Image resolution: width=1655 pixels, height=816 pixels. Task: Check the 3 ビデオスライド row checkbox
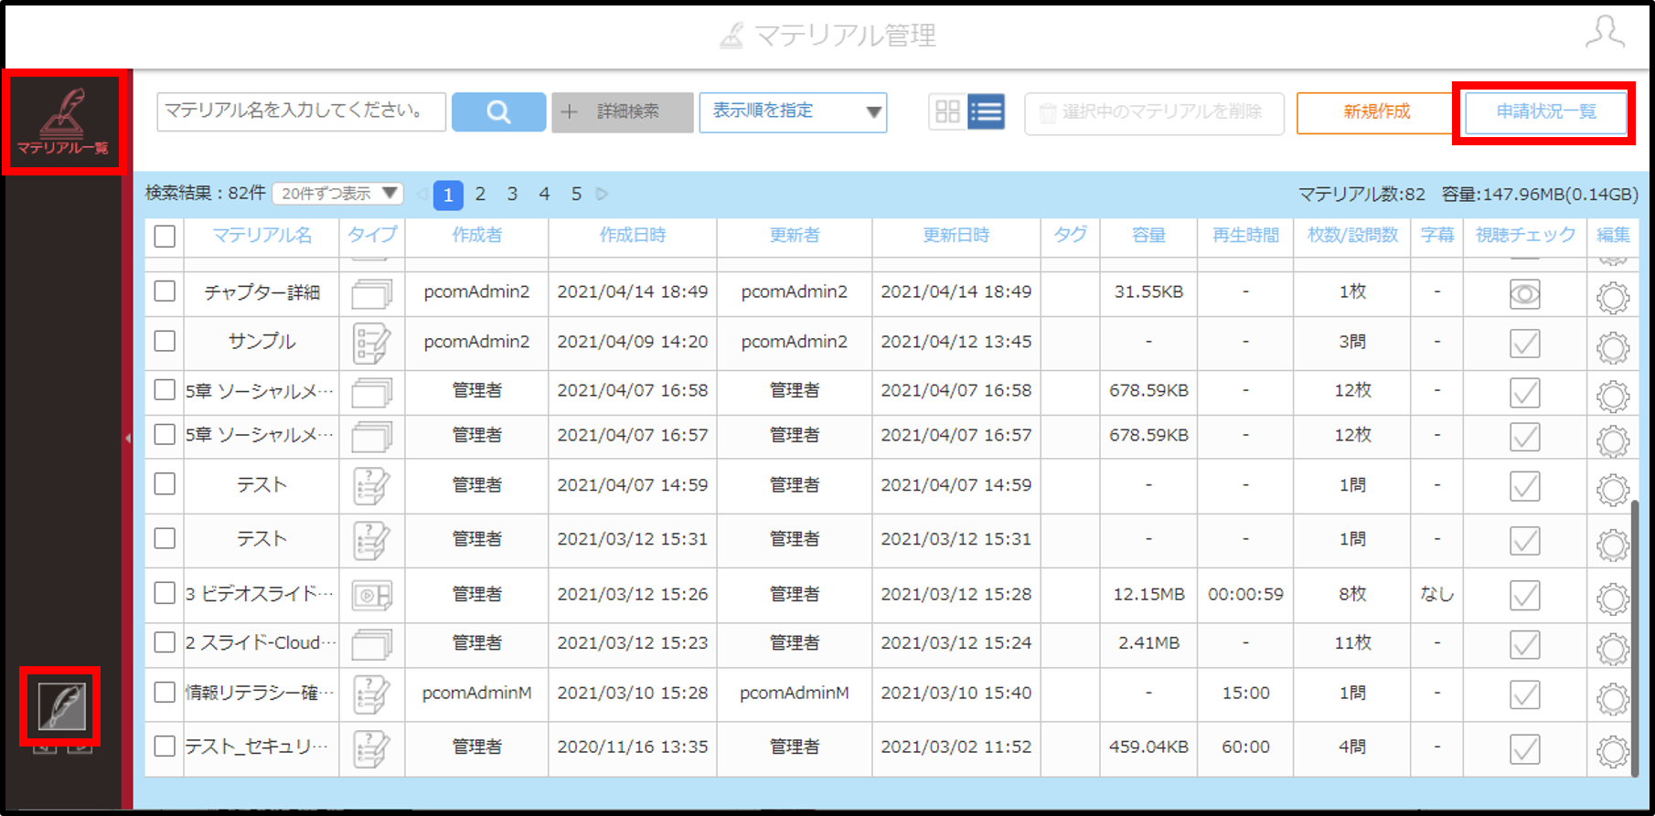click(x=165, y=593)
